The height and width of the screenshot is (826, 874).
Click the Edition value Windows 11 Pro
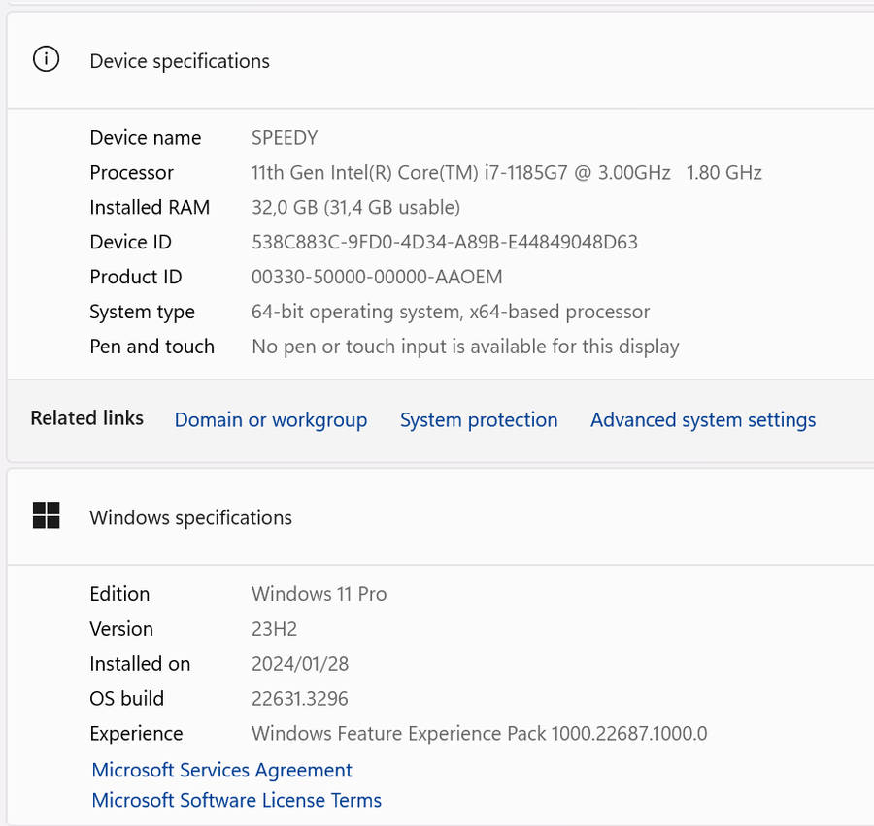319,594
